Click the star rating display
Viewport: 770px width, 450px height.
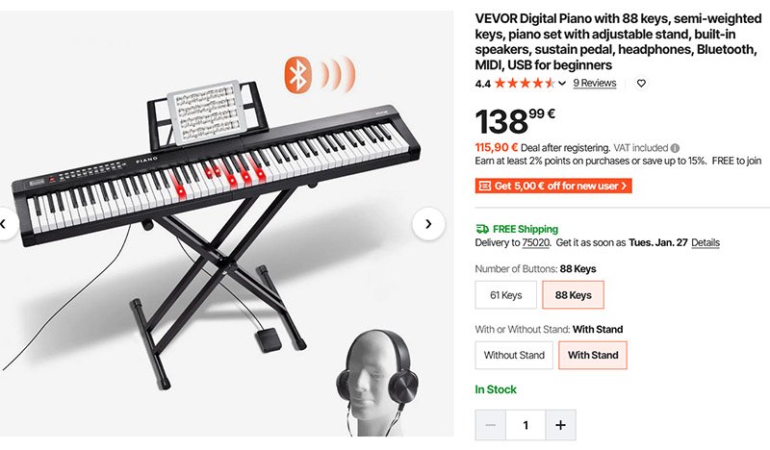525,84
